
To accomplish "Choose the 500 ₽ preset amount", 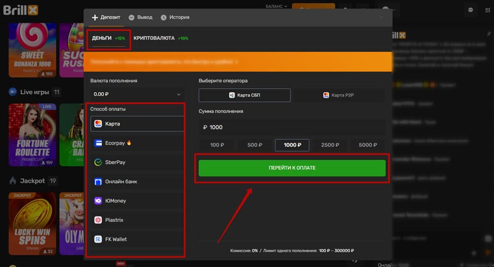I will (x=254, y=145).
